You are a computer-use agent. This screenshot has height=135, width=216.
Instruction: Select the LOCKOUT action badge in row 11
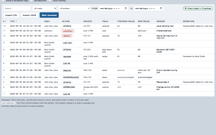click(x=68, y=31)
